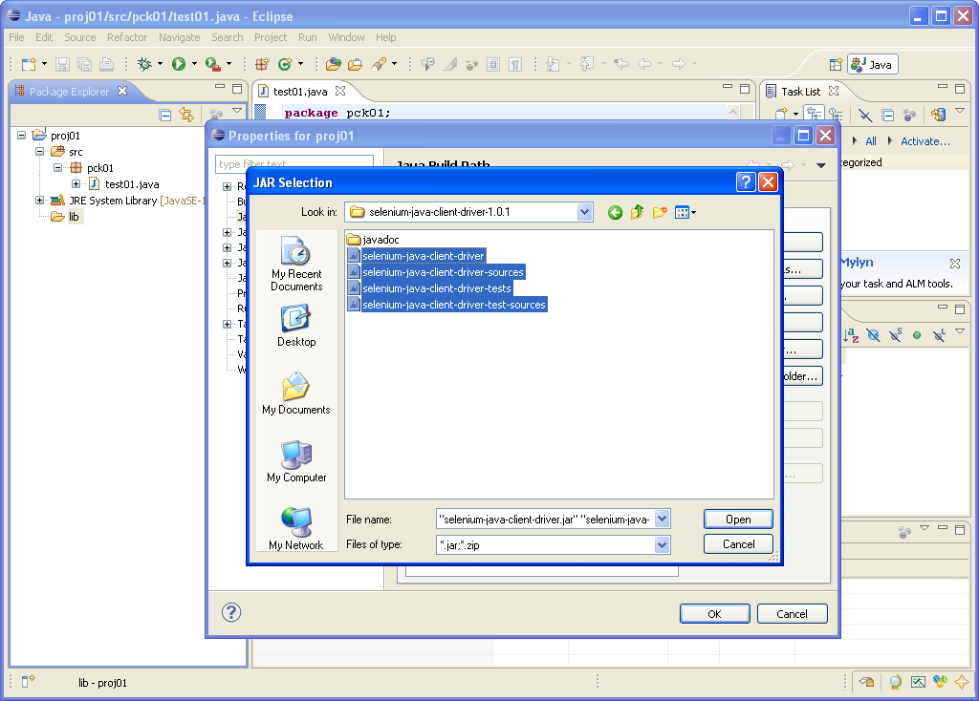Expand the test01.java node
979x701 pixels.
[x=76, y=183]
